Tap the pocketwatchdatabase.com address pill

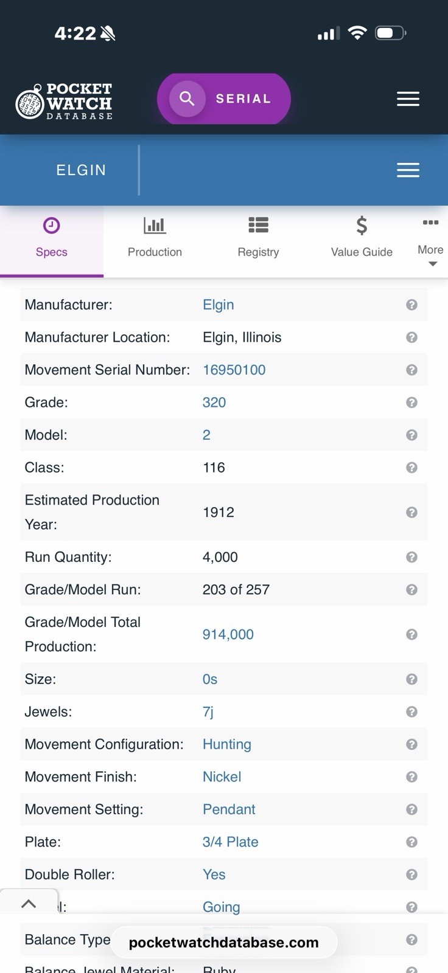224,943
